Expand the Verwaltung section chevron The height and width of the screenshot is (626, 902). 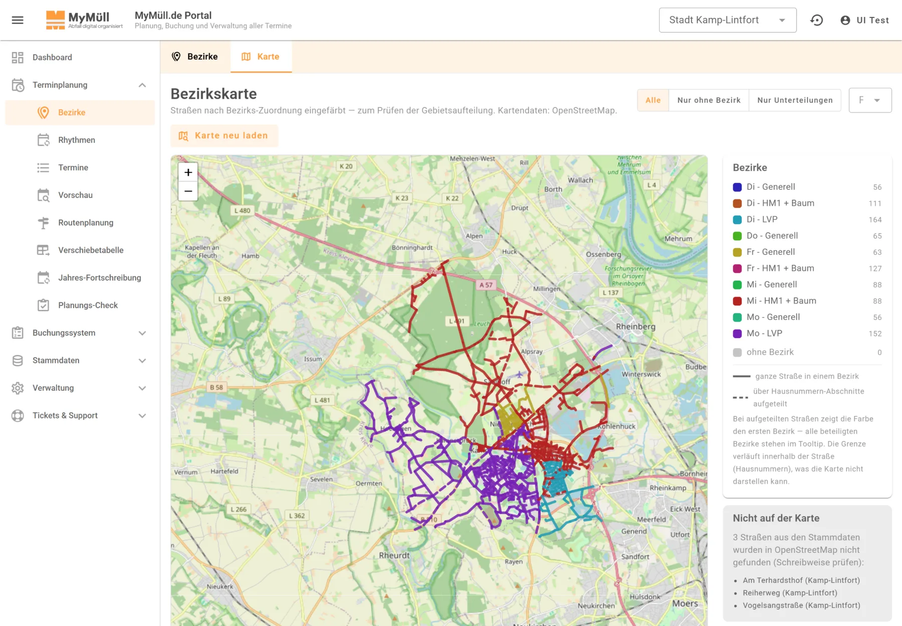pyautogui.click(x=142, y=388)
